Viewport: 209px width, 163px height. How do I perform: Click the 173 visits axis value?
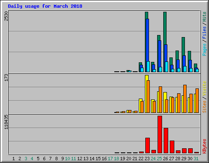pos(6,77)
